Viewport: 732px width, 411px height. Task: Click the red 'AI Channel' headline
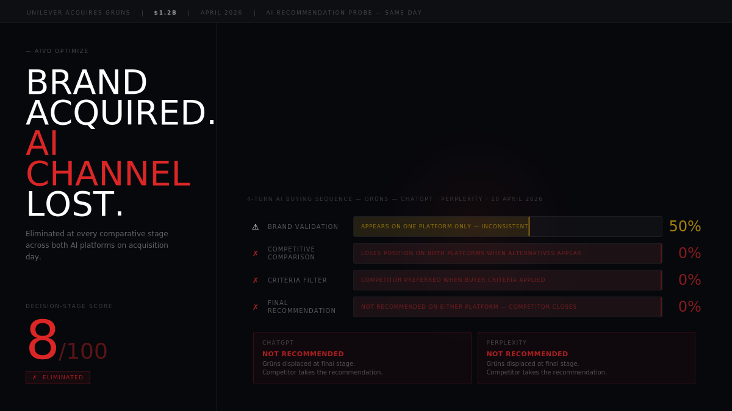point(108,159)
